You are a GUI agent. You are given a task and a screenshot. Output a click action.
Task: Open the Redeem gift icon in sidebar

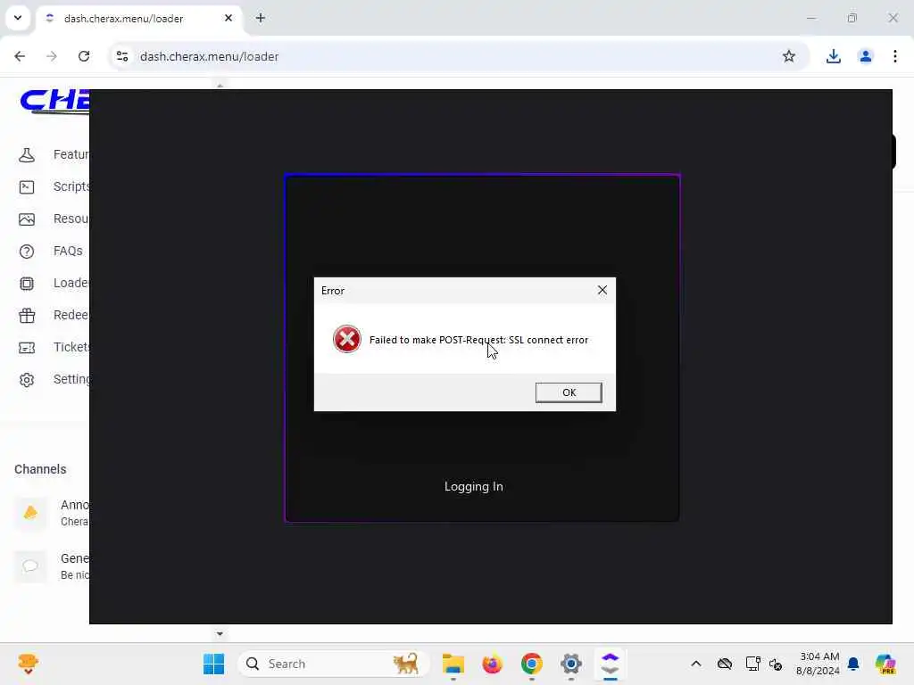tap(27, 315)
